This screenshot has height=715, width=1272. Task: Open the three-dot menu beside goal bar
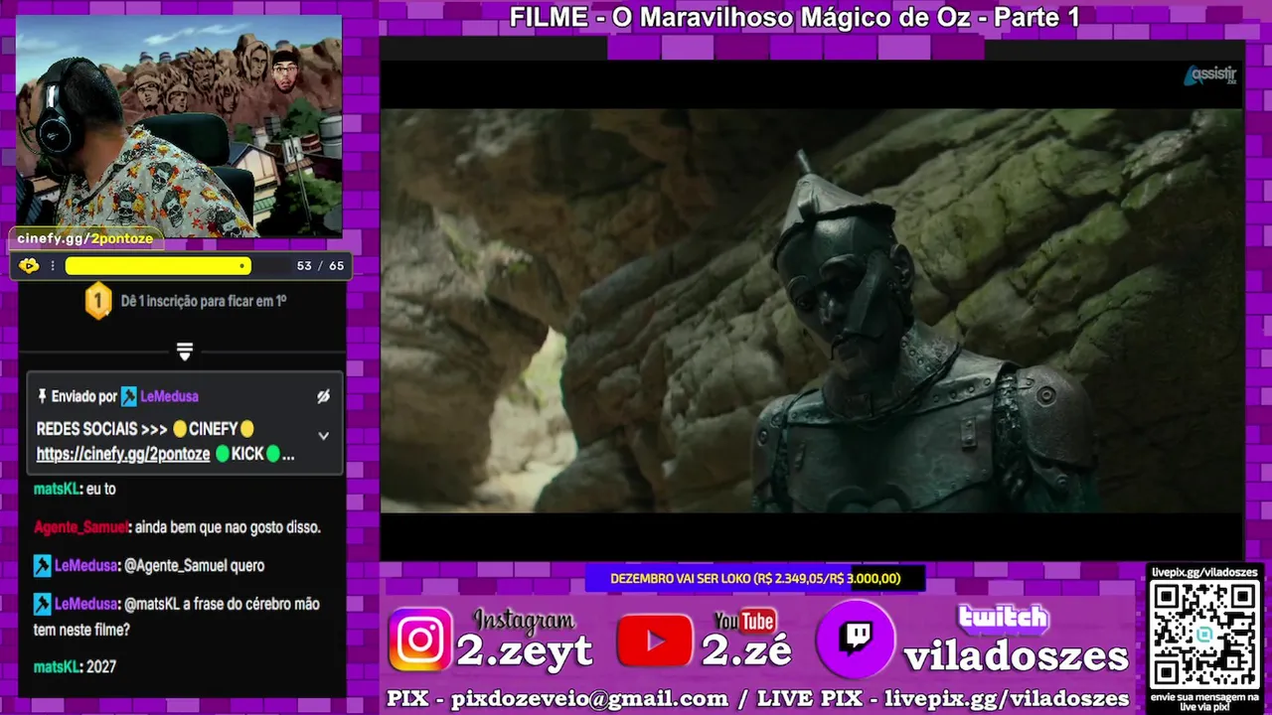pyautogui.click(x=53, y=266)
